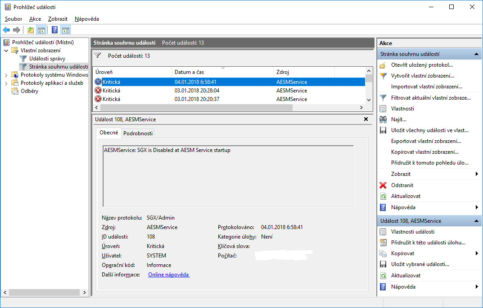Viewport: 483px width, 308px height.
Task: Select the Události správy tree item
Action: click(x=47, y=59)
